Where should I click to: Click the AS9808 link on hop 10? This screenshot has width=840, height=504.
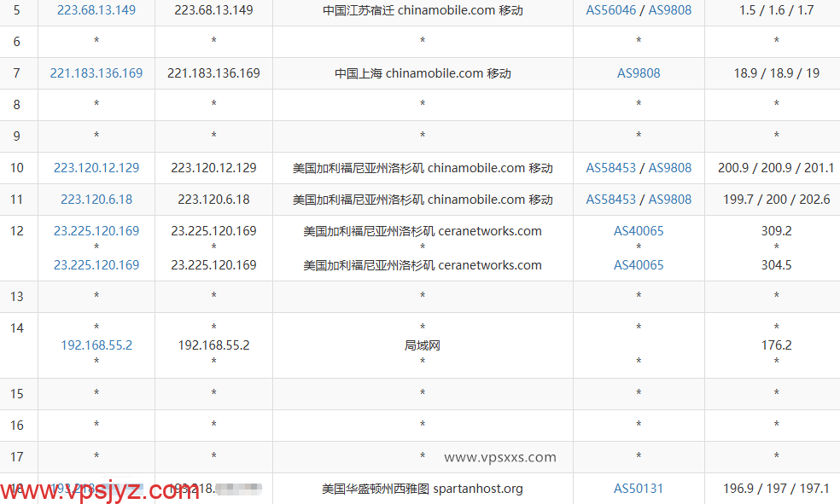670,167
